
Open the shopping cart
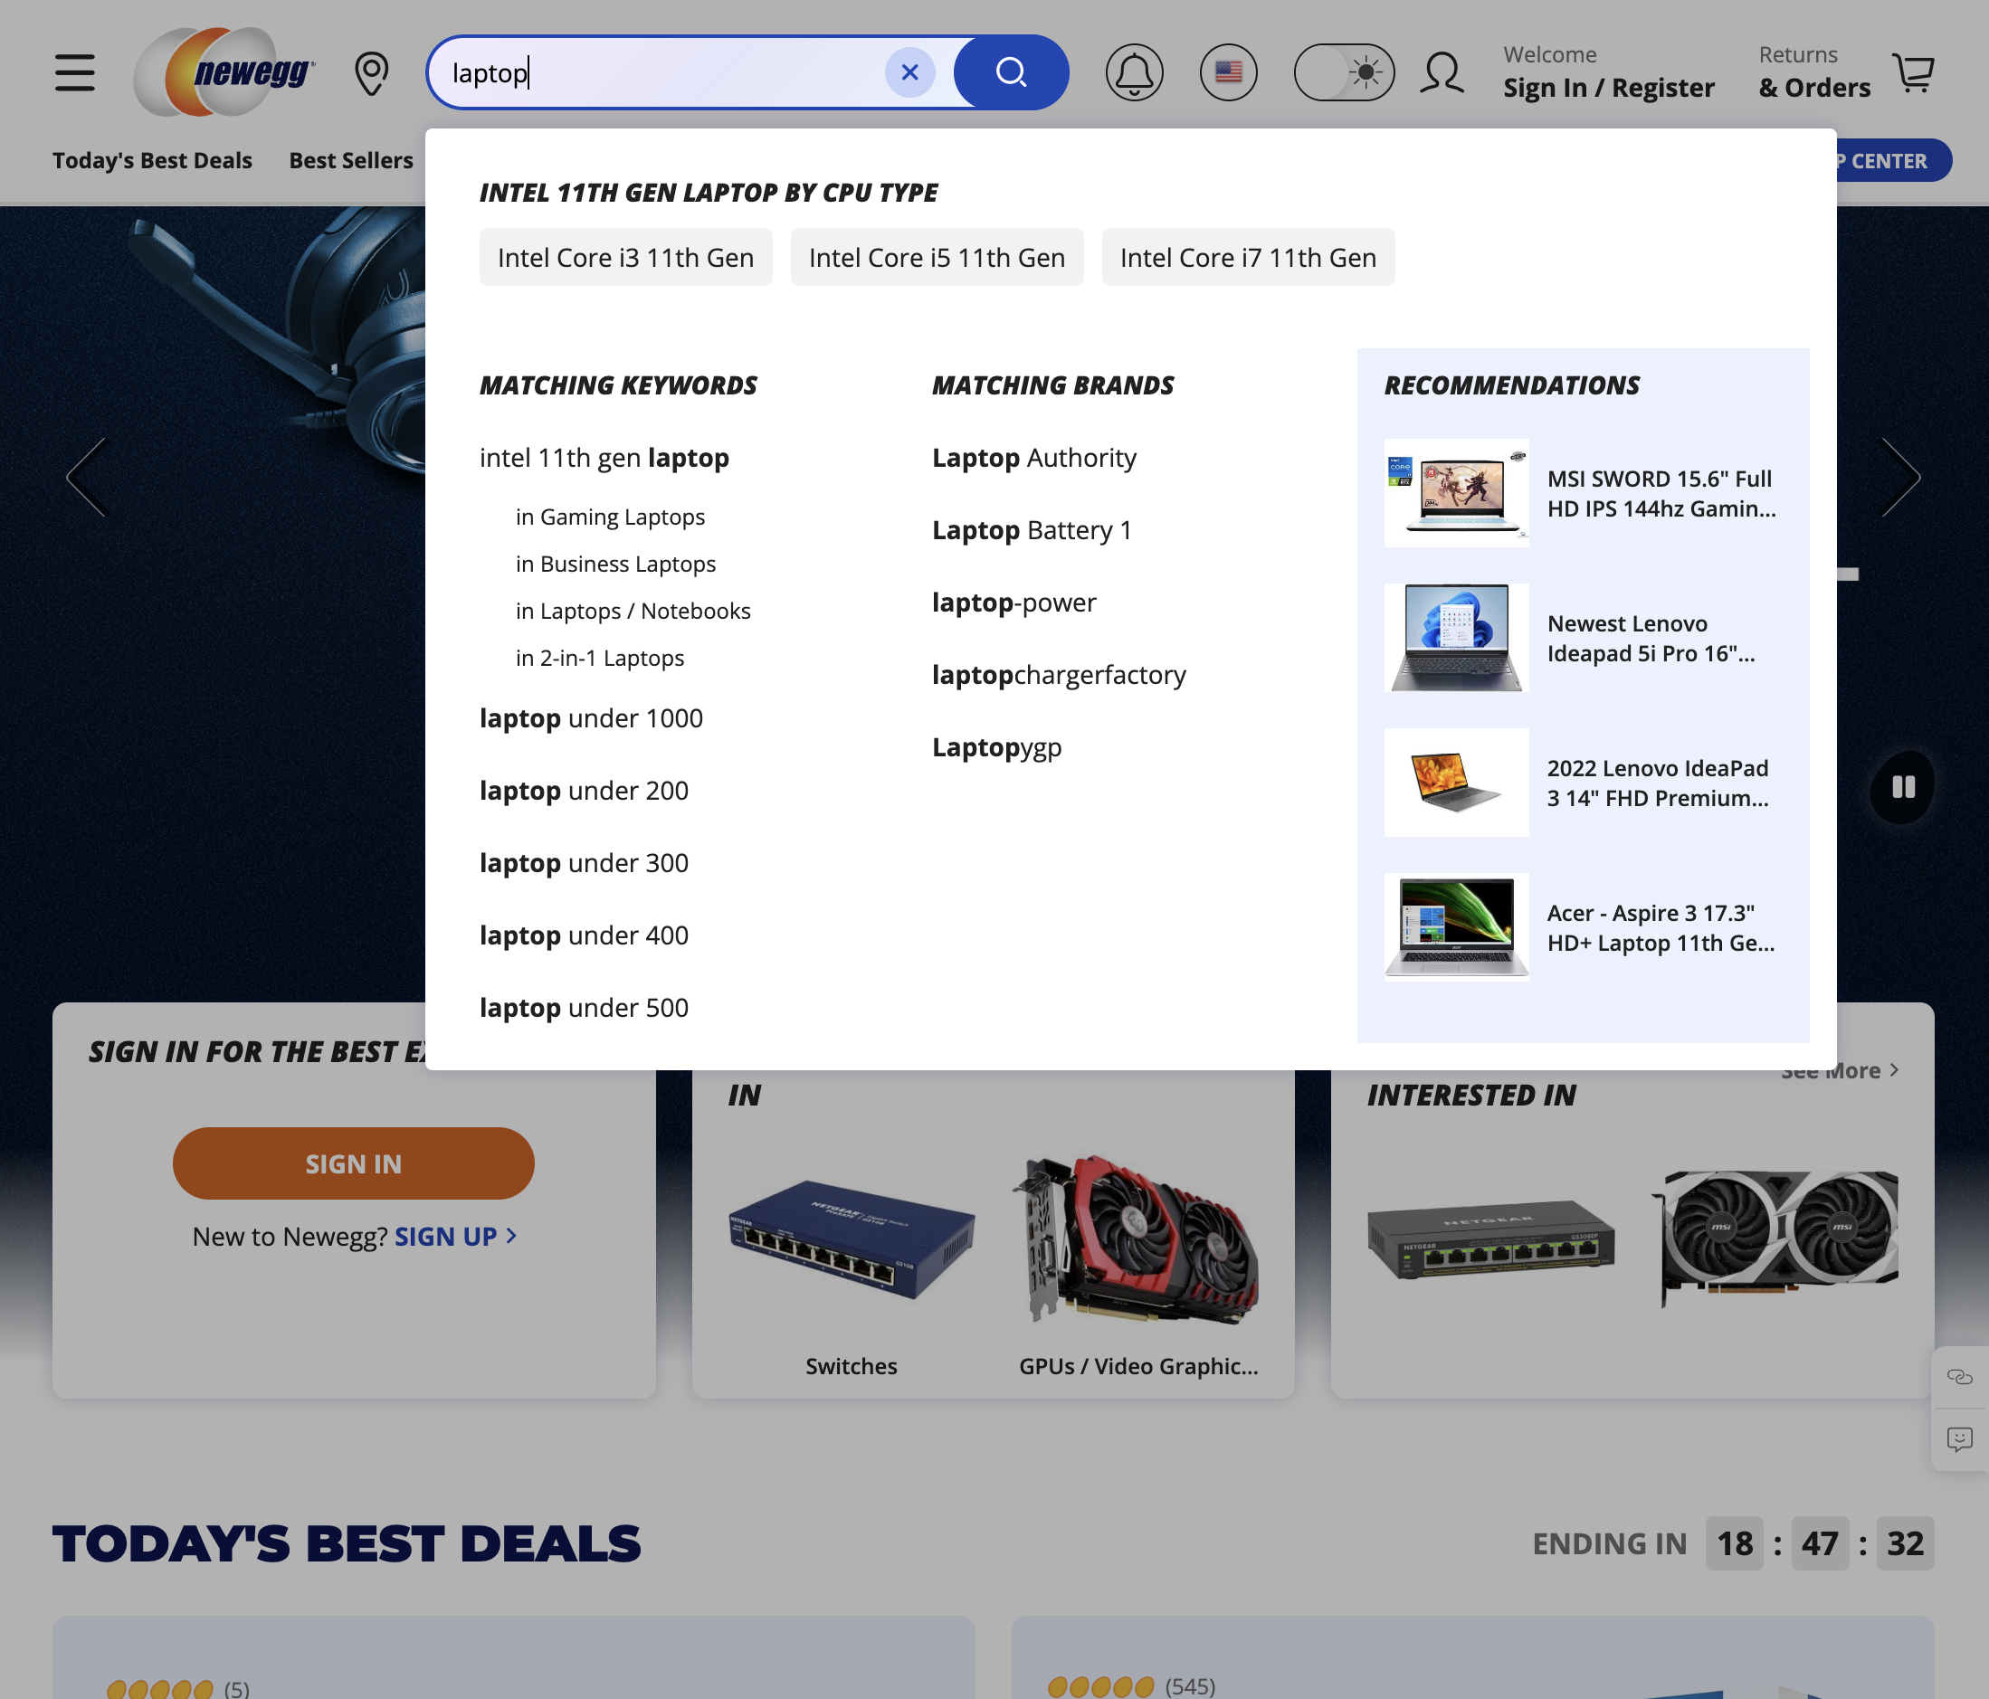(1914, 72)
